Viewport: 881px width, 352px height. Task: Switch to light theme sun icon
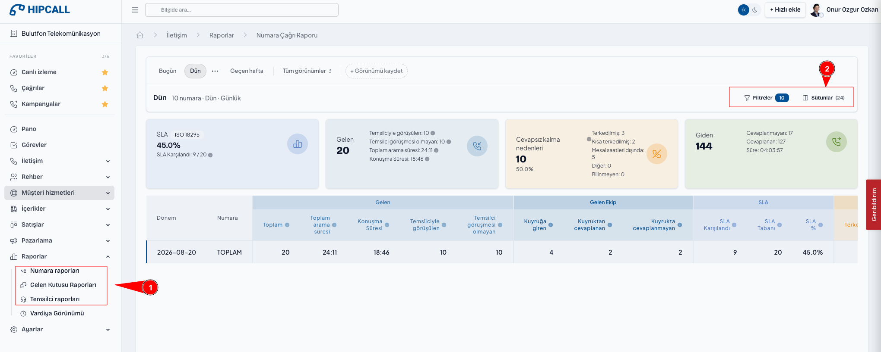(744, 10)
